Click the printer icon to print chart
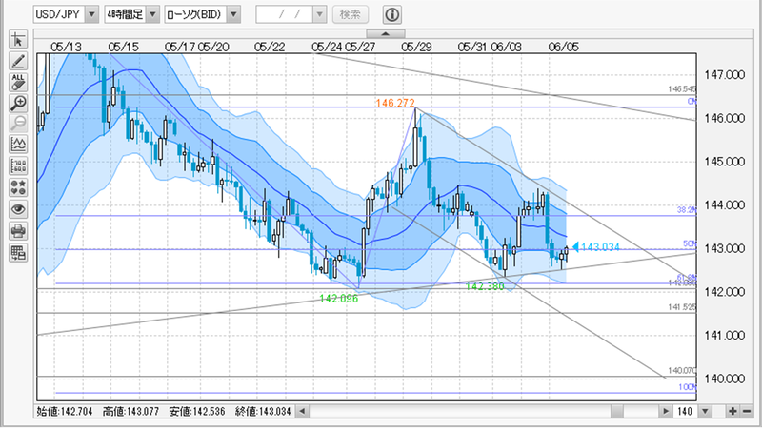This screenshot has width=762, height=428. (x=17, y=230)
